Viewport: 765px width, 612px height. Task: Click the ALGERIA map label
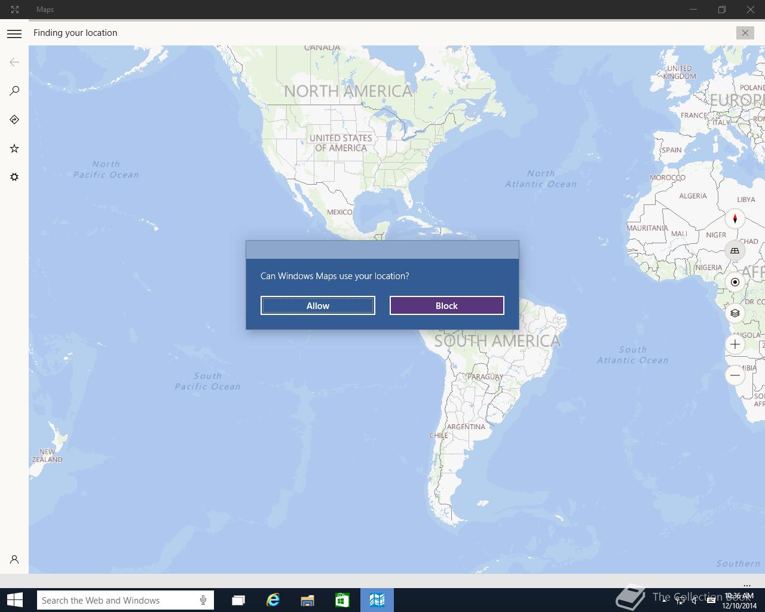(693, 196)
